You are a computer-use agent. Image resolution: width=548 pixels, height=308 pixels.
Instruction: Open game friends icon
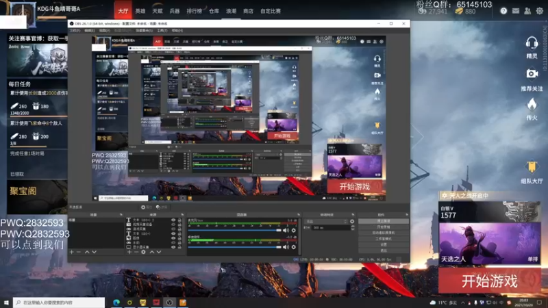coord(527,11)
